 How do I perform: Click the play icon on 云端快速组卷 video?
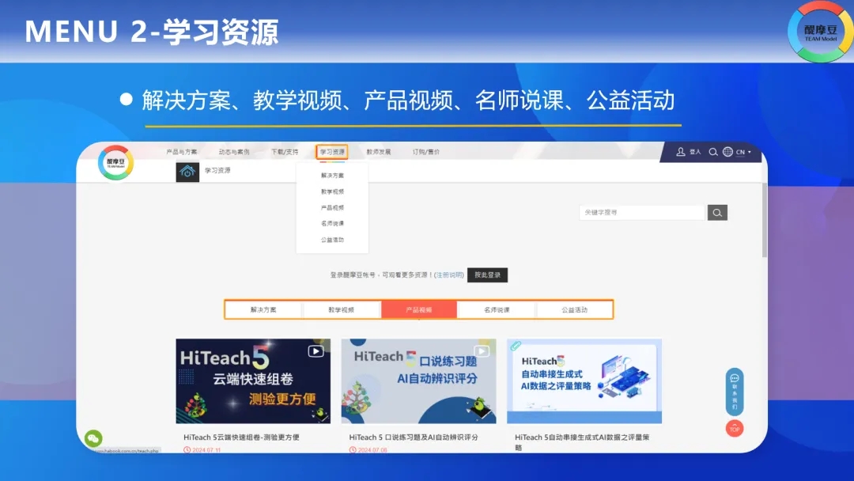[316, 351]
